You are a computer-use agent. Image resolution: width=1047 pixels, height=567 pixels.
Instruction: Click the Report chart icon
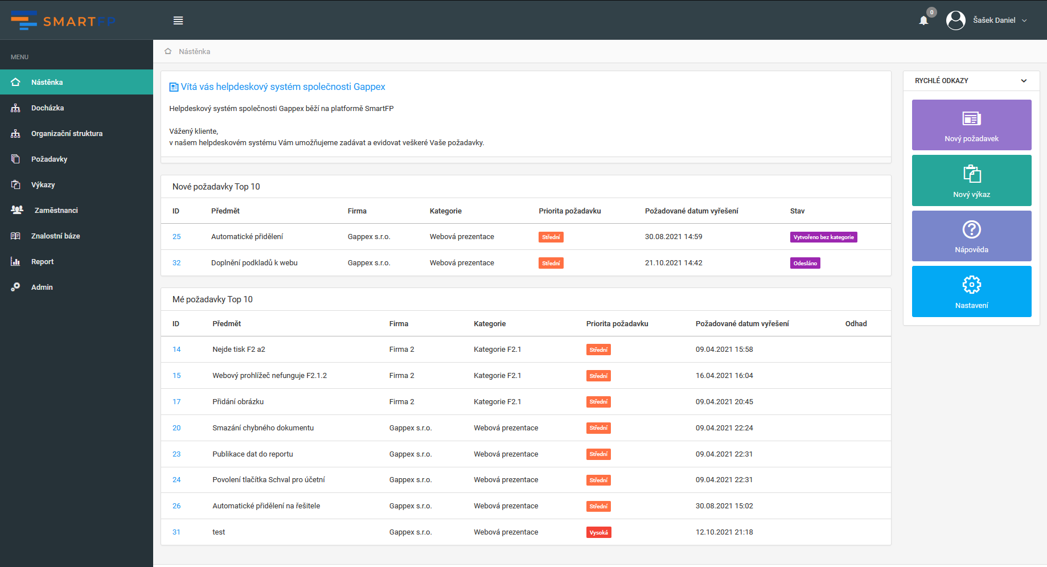tap(15, 261)
